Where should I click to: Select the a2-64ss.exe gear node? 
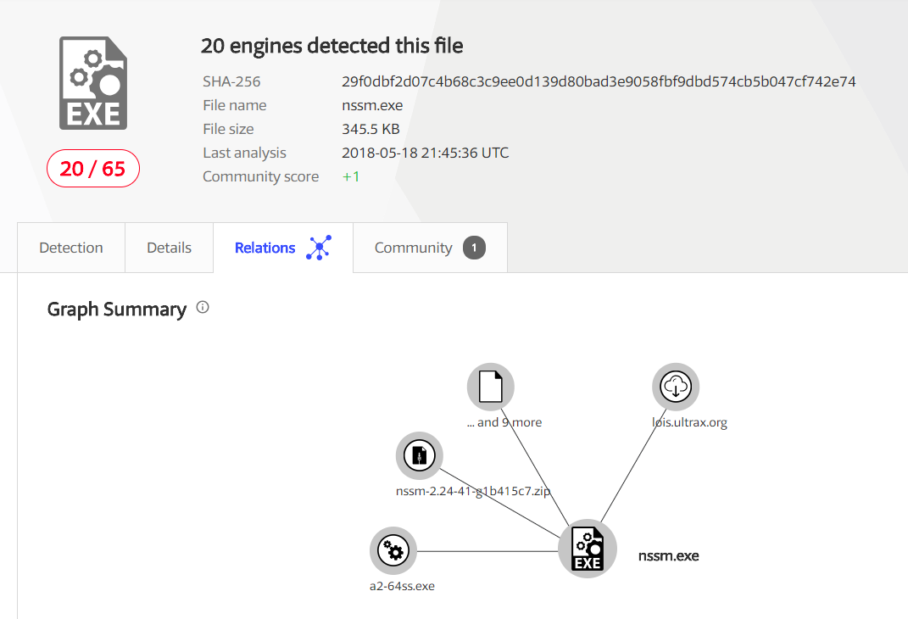tap(393, 551)
